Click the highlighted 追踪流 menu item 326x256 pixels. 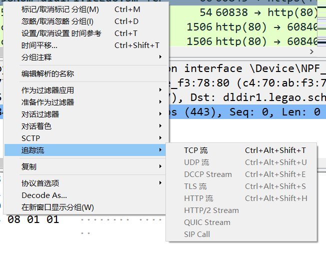click(x=32, y=150)
